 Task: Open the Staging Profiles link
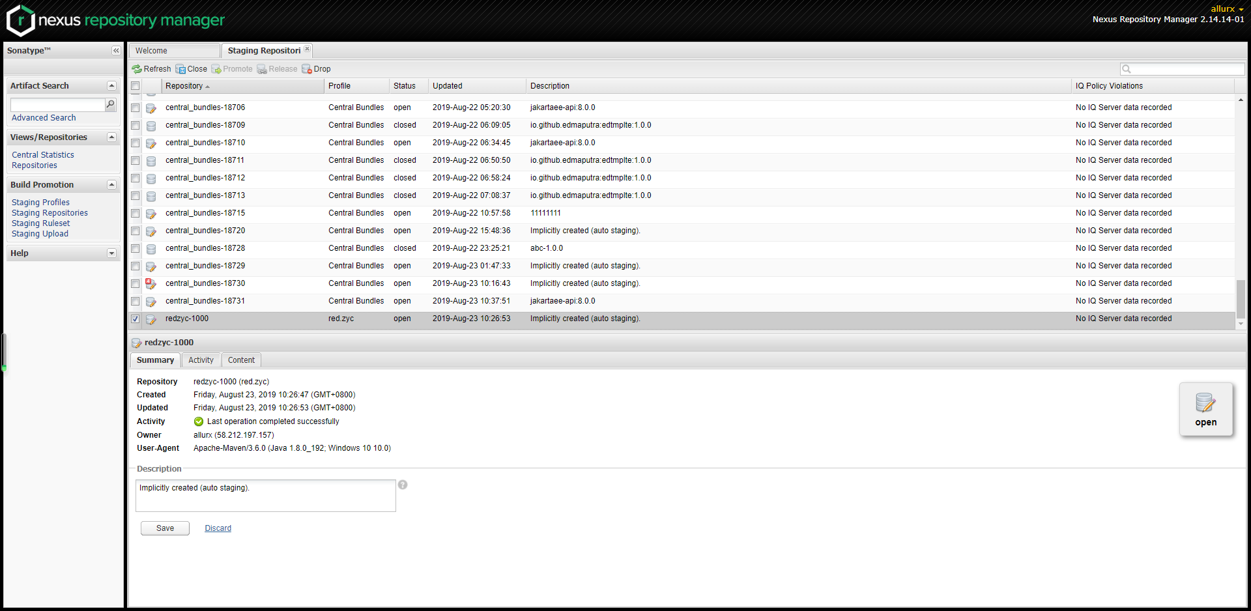pyautogui.click(x=40, y=203)
